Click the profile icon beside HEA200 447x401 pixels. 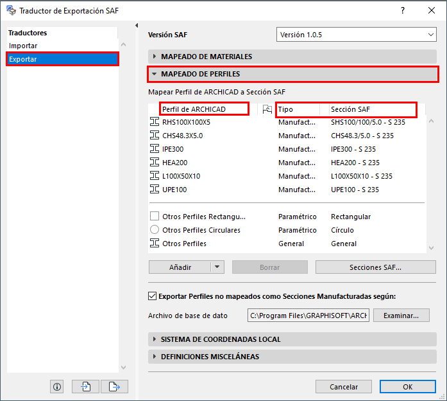tap(155, 162)
